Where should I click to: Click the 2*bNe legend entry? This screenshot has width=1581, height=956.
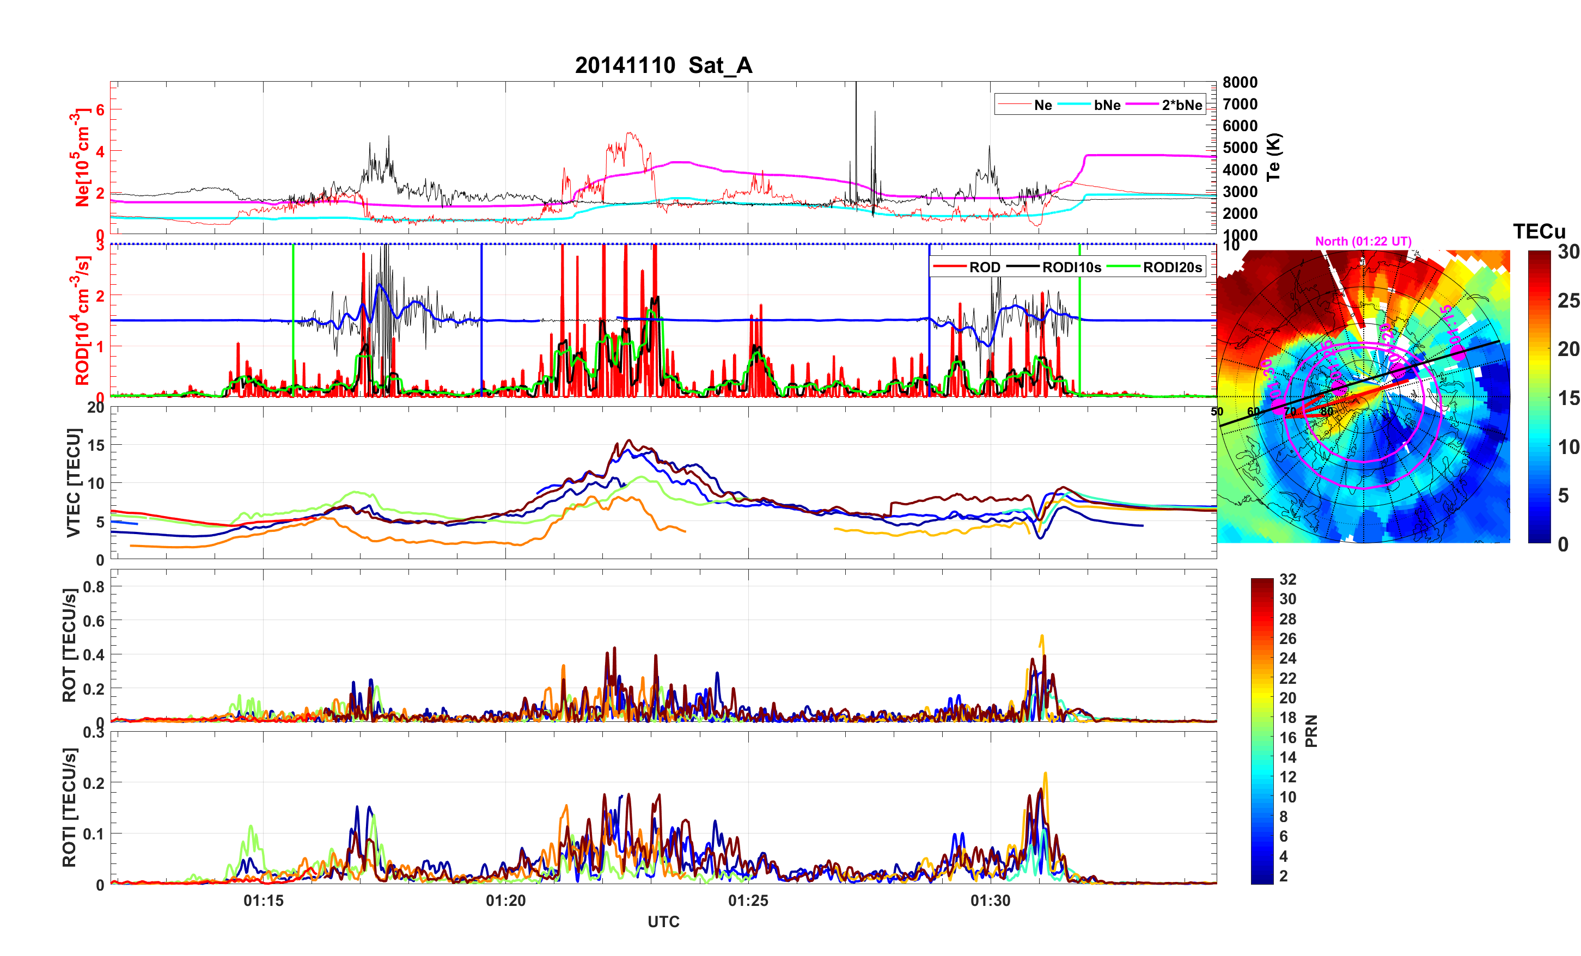(1181, 105)
